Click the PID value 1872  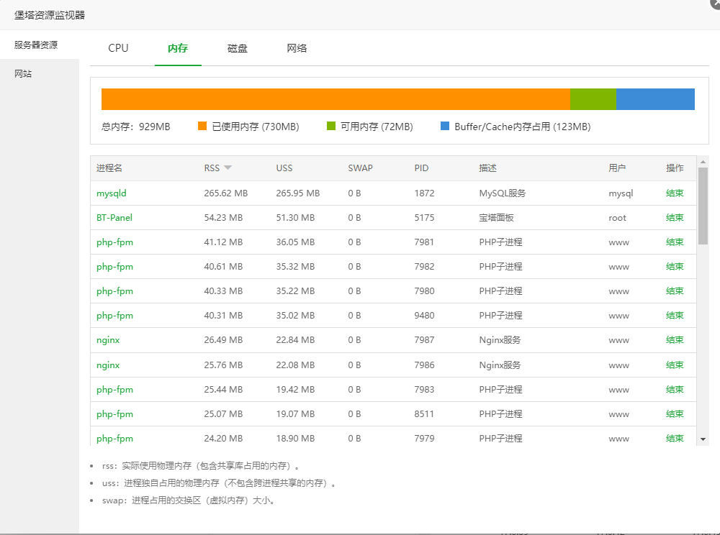(424, 193)
